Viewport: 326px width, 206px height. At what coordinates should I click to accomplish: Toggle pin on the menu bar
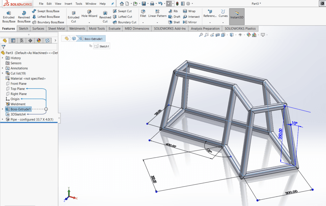tap(112, 4)
